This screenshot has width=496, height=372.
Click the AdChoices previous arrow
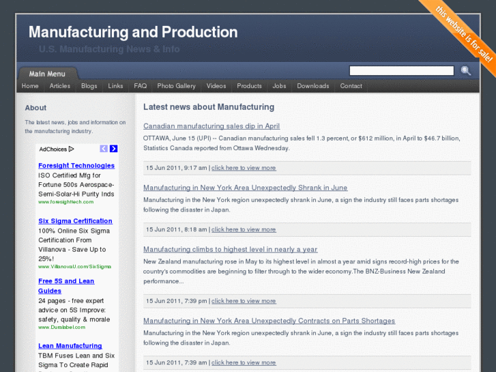104,149
